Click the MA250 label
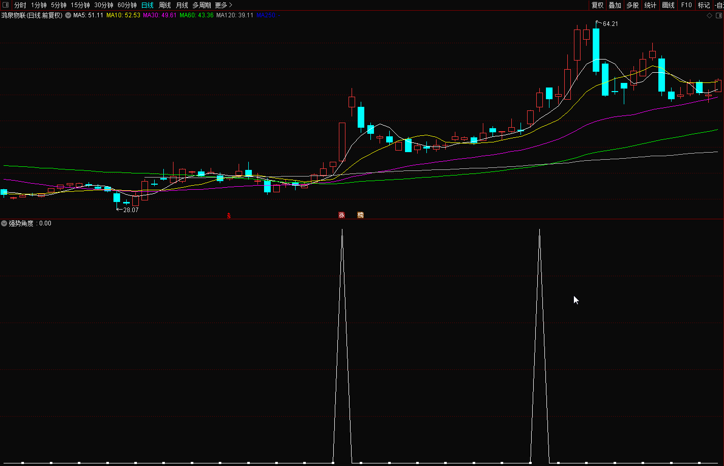The width and height of the screenshot is (724, 466). tap(268, 15)
